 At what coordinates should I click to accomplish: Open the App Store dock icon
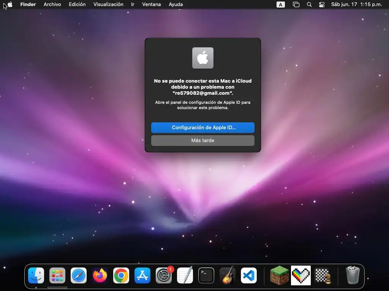(x=142, y=275)
